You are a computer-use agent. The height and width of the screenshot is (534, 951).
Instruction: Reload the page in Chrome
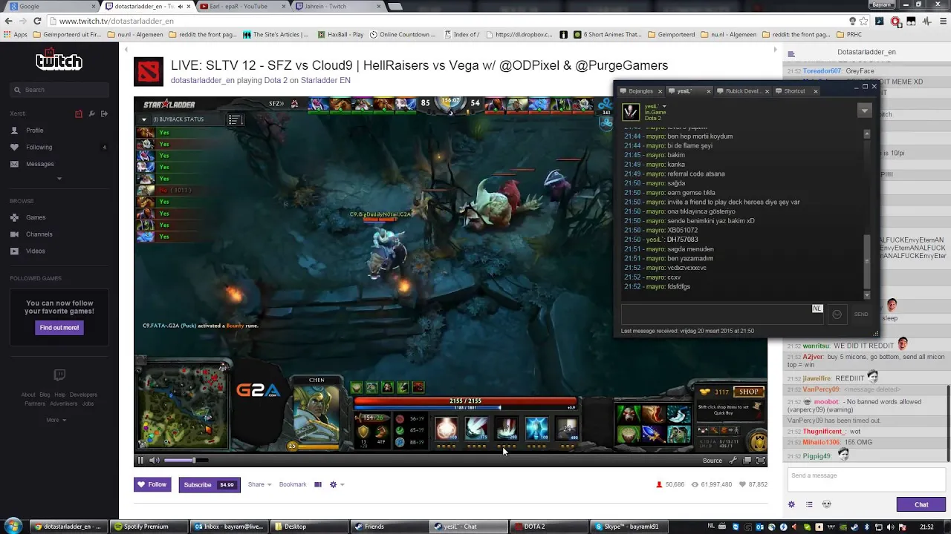[36, 21]
